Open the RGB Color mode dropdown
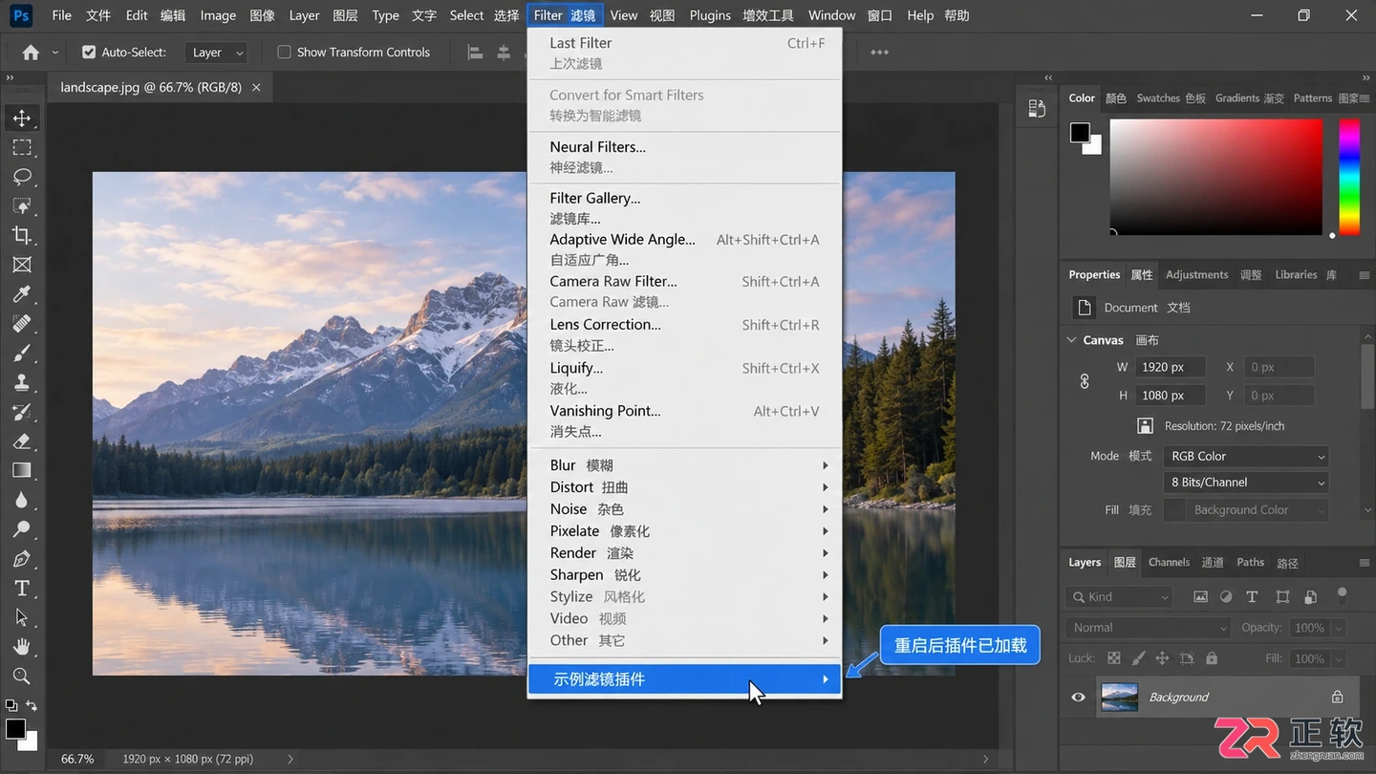Viewport: 1376px width, 774px height. [1246, 457]
